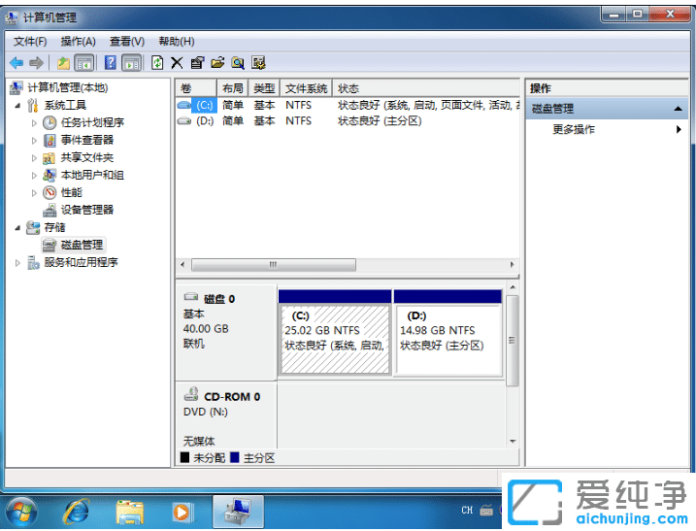The image size is (696, 531).
Task: Select 性能 in the tree
Action: coord(72,192)
